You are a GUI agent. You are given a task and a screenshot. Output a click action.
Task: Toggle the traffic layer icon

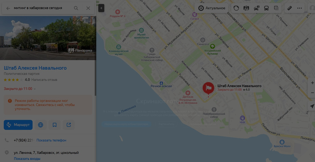(x=257, y=8)
